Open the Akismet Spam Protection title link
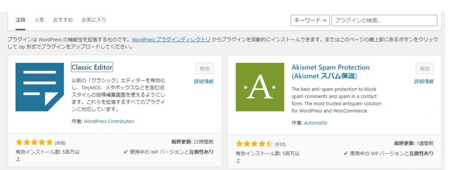The height and width of the screenshot is (170, 450). point(330,72)
